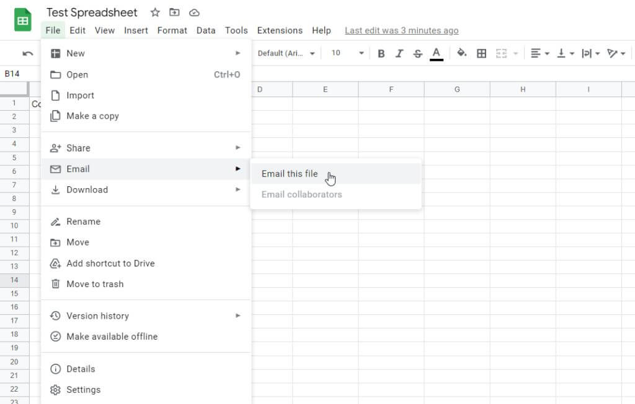Click the merge cells icon
The height and width of the screenshot is (404, 635).
(x=501, y=53)
